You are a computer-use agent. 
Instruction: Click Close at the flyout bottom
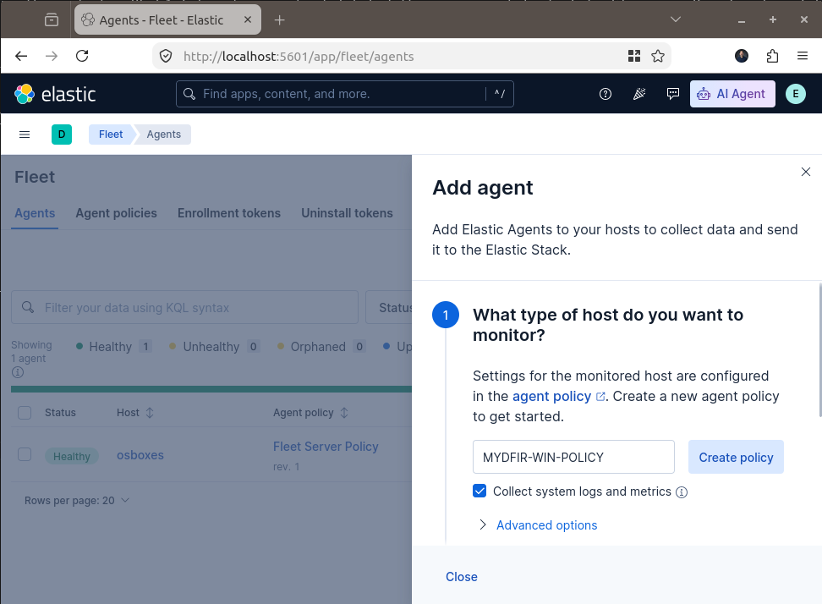(x=462, y=577)
